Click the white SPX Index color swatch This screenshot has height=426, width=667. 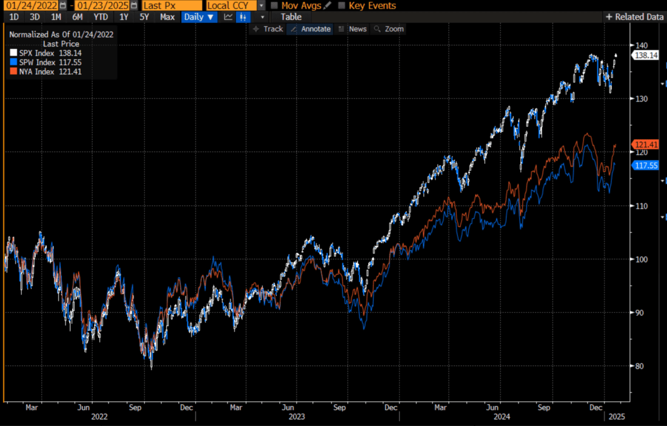point(13,53)
